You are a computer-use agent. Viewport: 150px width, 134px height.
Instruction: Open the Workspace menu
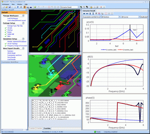[x=5, y=4]
